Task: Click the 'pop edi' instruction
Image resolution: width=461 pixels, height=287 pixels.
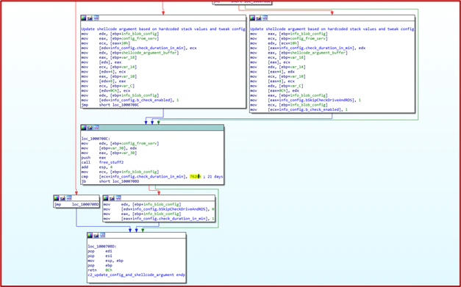Action: click(100, 251)
